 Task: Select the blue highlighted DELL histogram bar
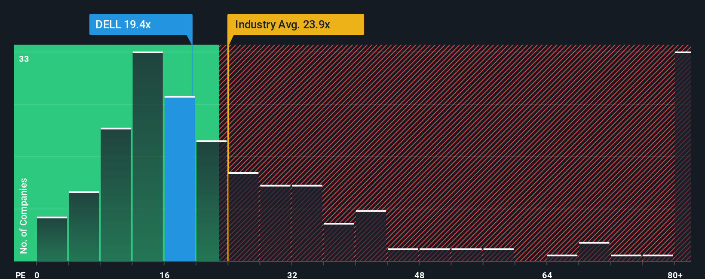click(180, 179)
